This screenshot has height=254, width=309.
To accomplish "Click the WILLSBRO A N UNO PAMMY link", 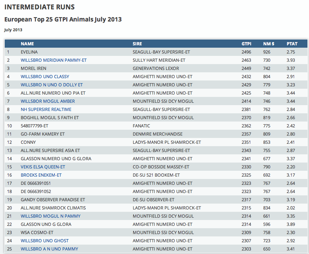I will [x=49, y=249].
